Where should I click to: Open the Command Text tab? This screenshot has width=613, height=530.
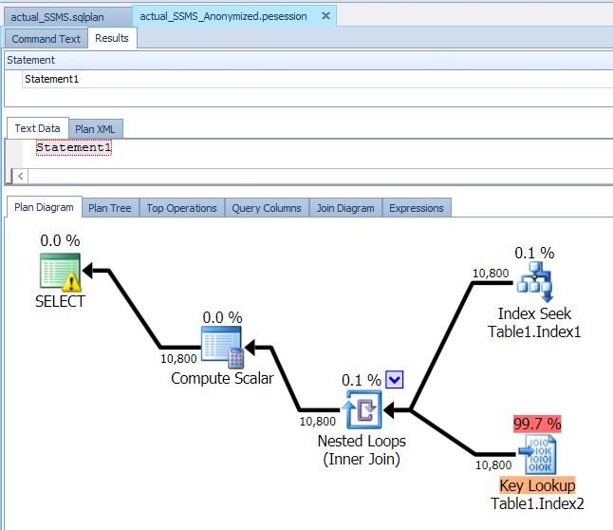point(46,39)
